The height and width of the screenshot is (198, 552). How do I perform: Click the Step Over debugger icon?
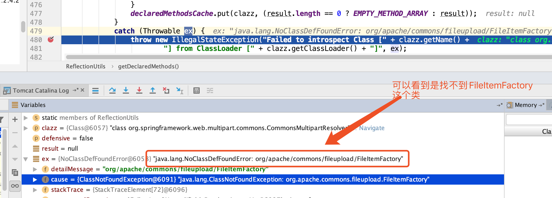click(x=112, y=91)
